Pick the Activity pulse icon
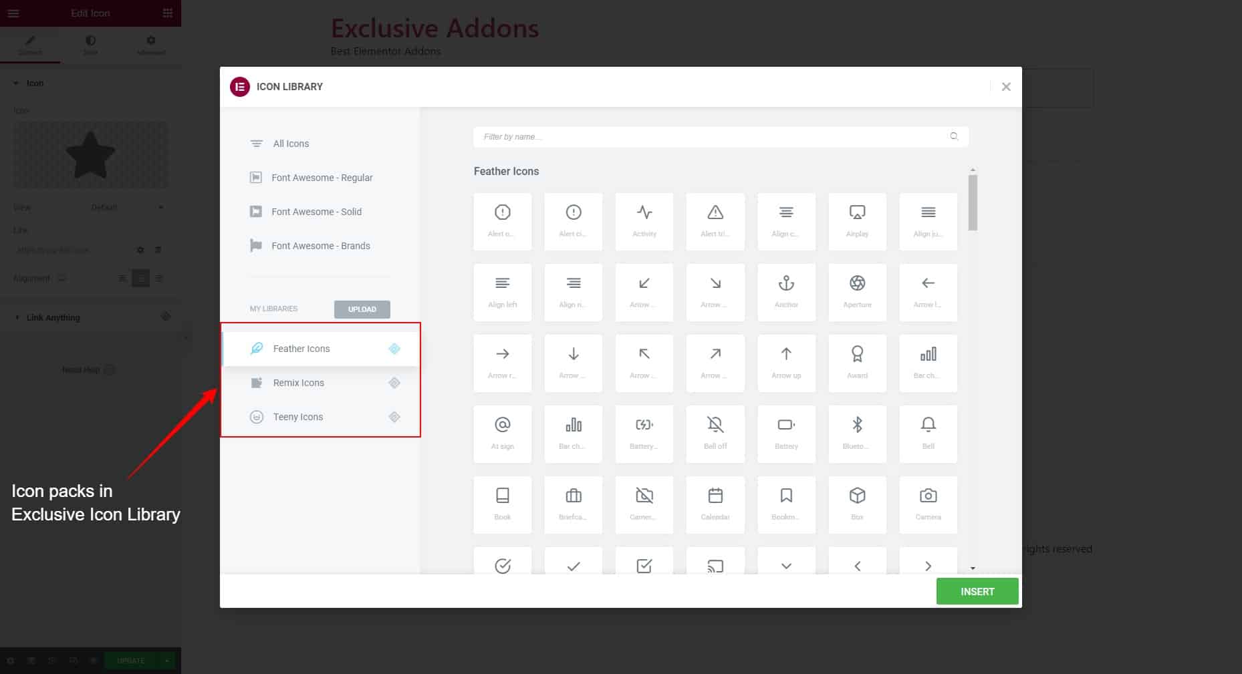 click(644, 222)
